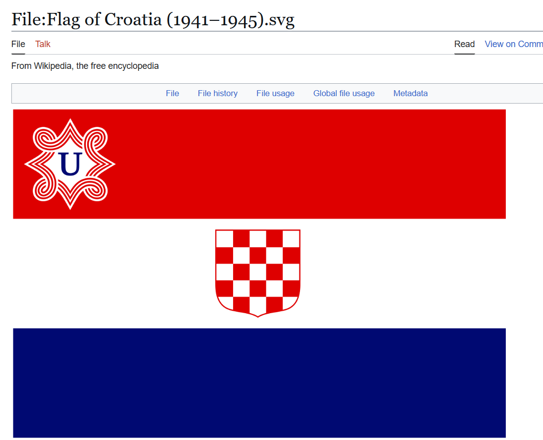Image resolution: width=543 pixels, height=440 pixels.
Task: Switch to the Read tab
Action: tap(464, 44)
